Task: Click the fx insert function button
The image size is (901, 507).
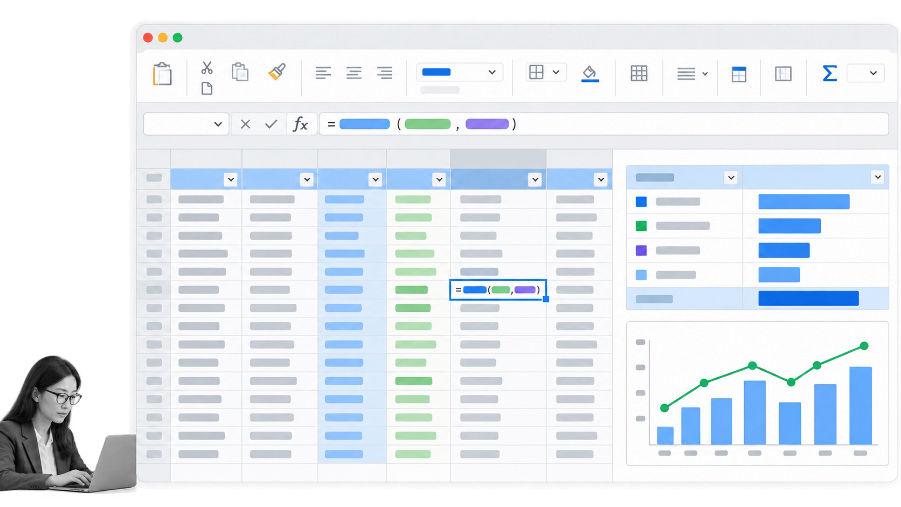Action: pos(301,124)
